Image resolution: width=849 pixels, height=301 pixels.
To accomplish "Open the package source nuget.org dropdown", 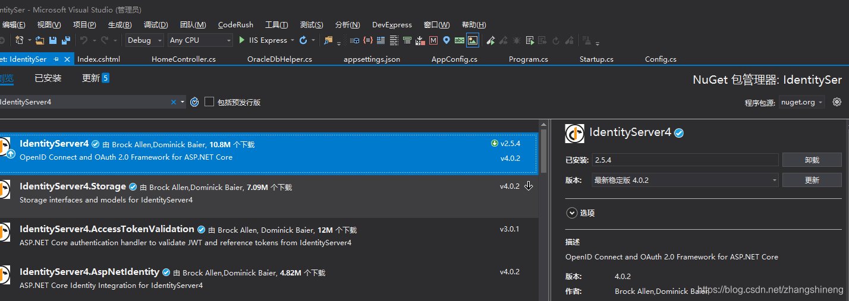I will pos(801,102).
